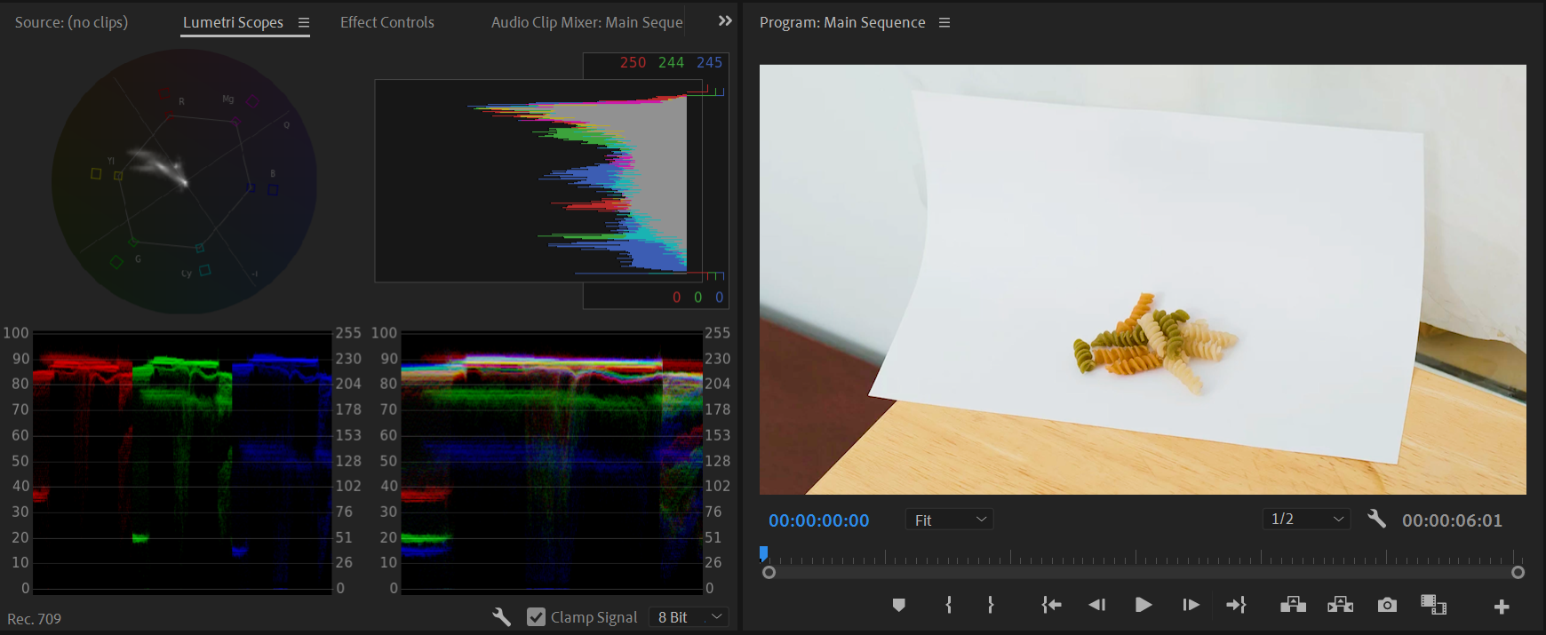This screenshot has width=1546, height=635.
Task: Show hidden panel tabs with double chevron
Action: click(x=725, y=21)
